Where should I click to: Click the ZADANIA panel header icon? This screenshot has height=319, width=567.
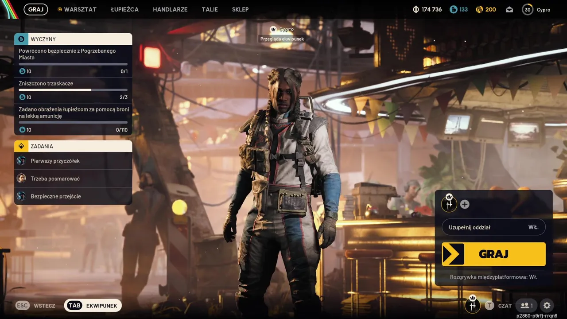pos(21,146)
